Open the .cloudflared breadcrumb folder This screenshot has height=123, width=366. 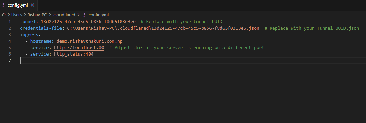64,15
